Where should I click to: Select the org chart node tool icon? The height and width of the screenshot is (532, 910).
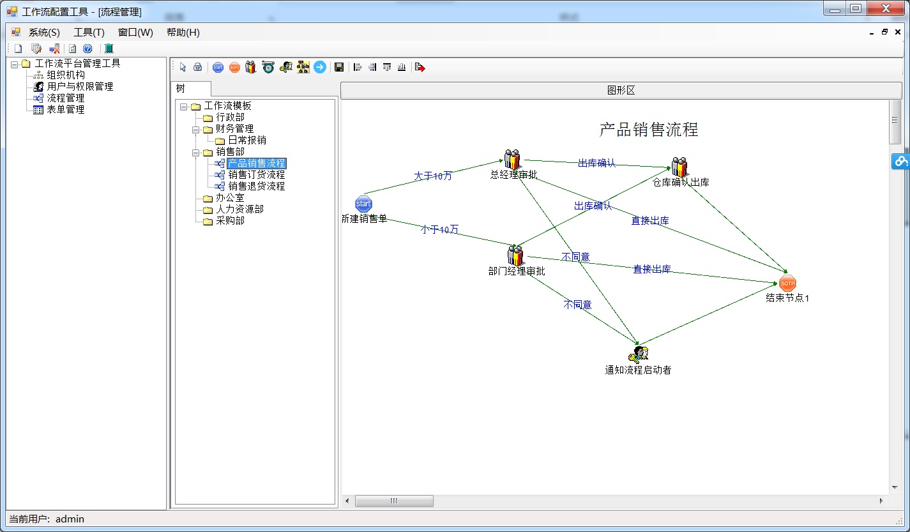[x=303, y=67]
